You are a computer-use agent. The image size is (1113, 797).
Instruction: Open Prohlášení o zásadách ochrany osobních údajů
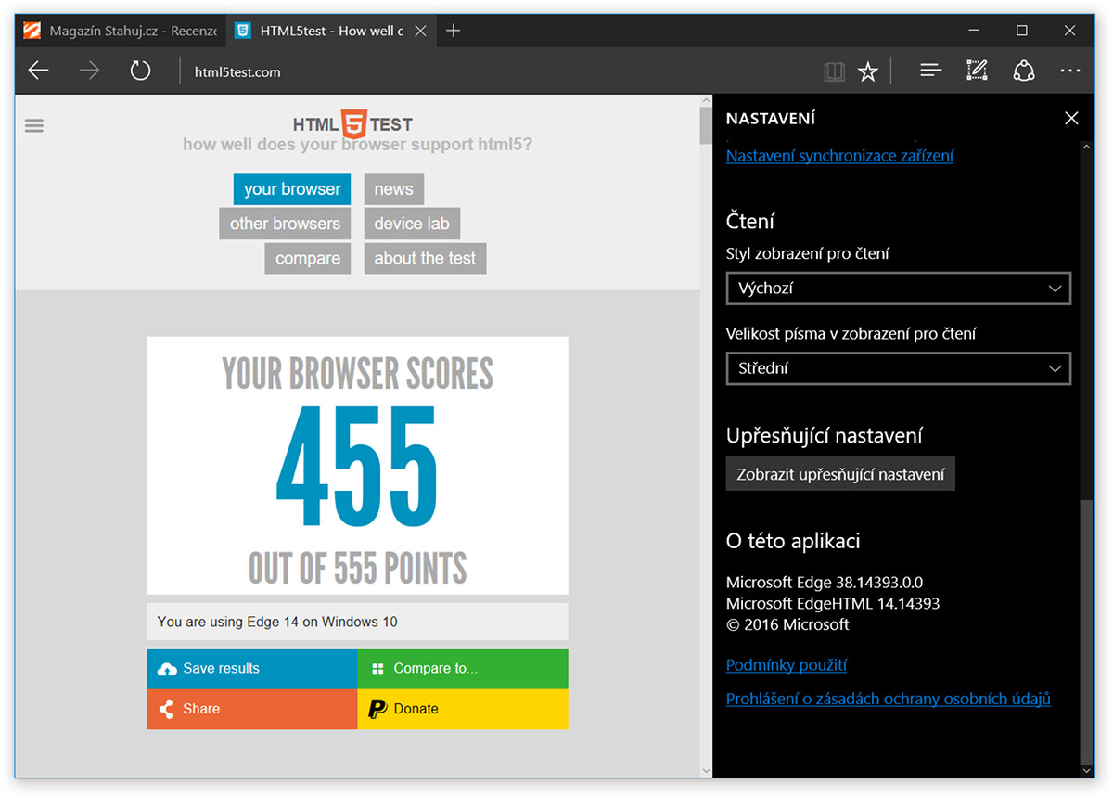click(889, 699)
